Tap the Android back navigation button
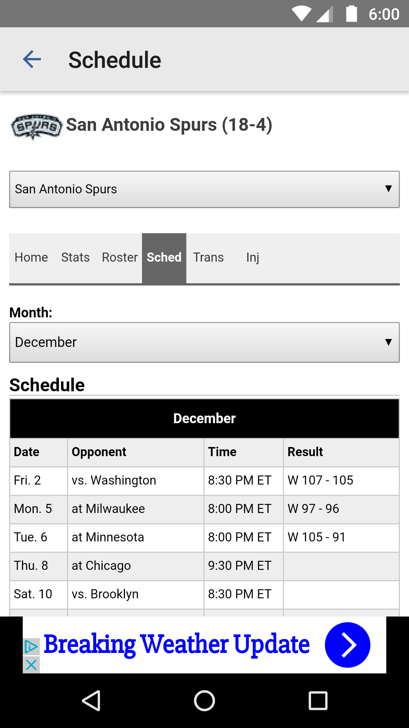Screen dimensions: 409x728 coord(91,700)
